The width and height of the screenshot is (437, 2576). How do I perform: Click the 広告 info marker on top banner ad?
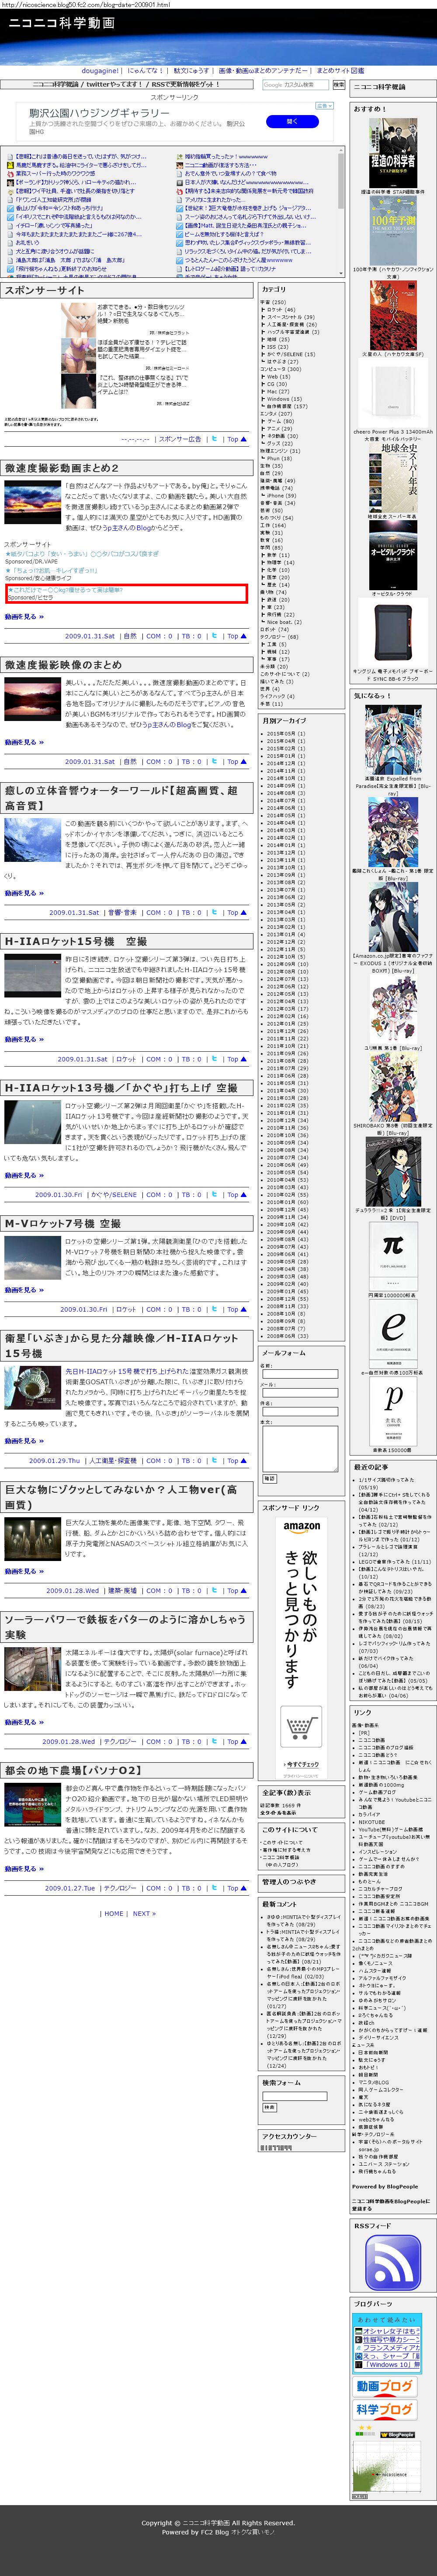click(325, 105)
